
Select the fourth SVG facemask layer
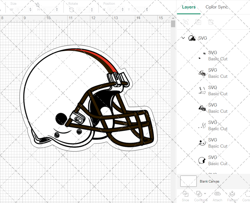(x=213, y=108)
